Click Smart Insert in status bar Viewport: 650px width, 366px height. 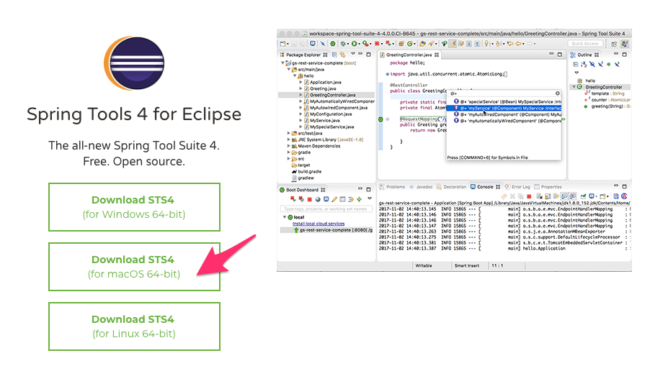tap(467, 265)
